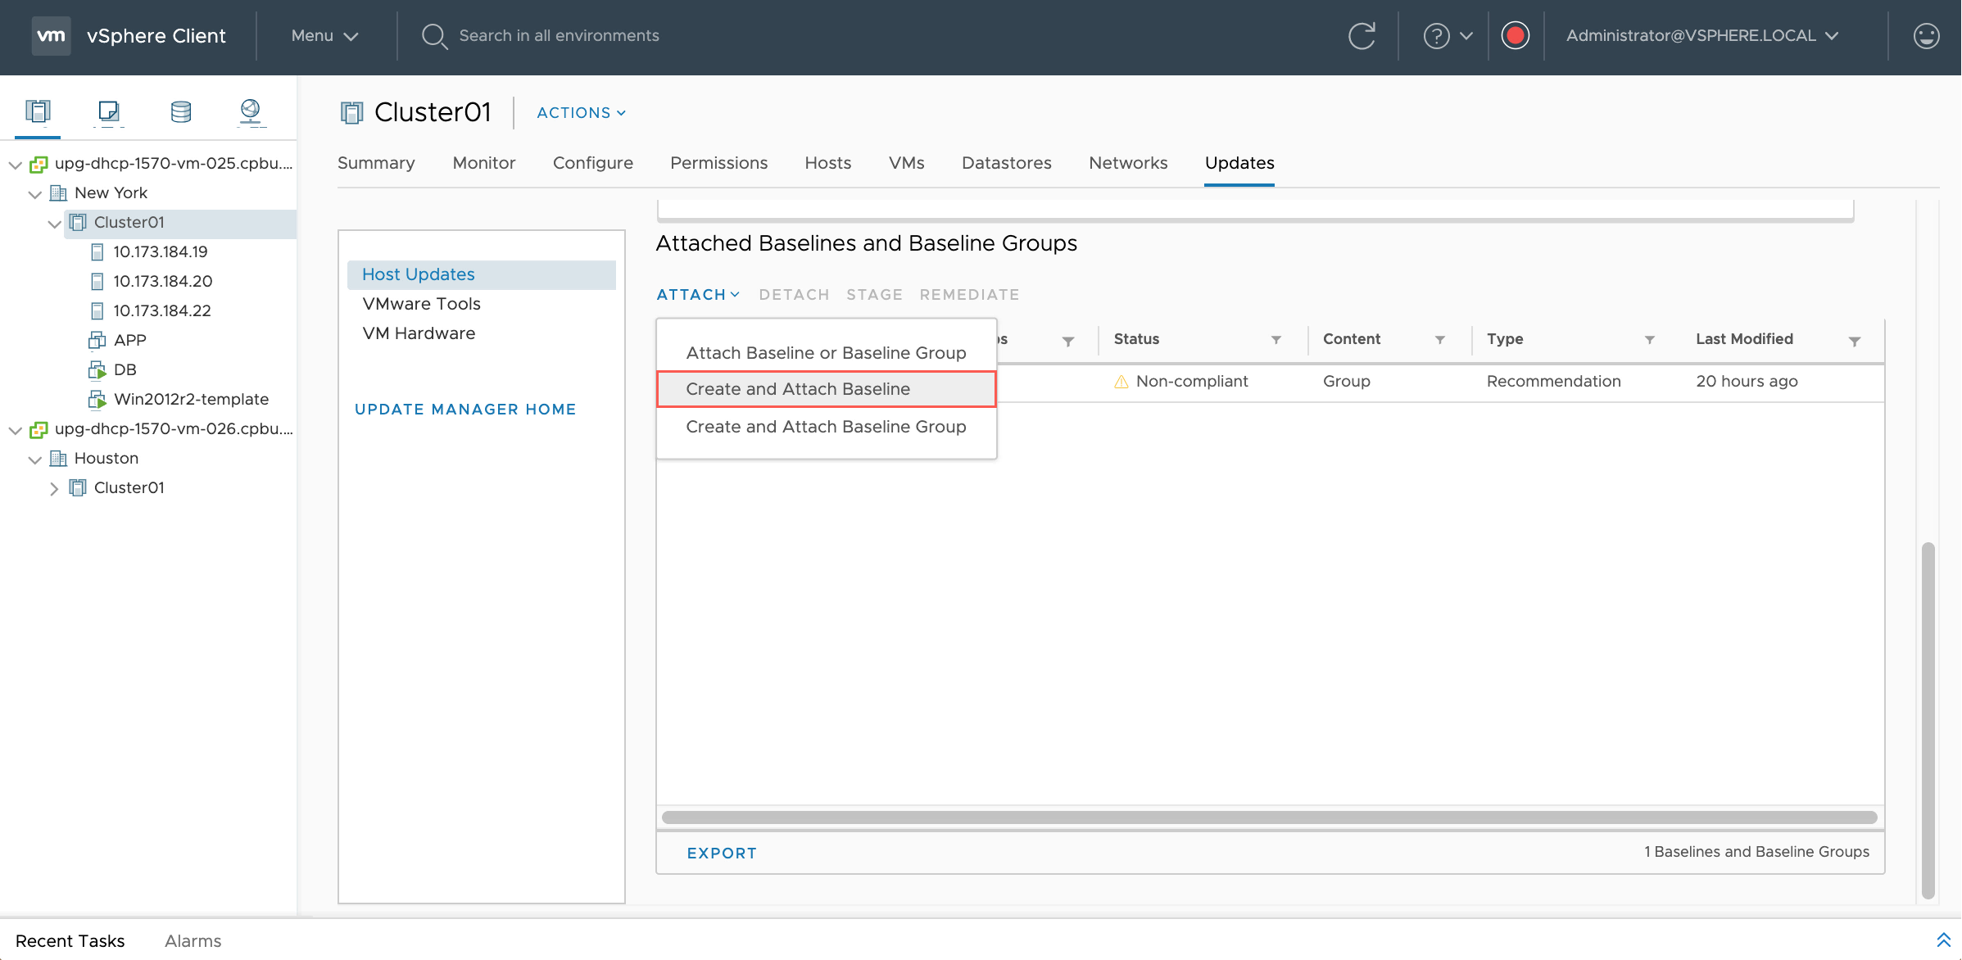Open the VMs and Templates inventory icon

coord(109,111)
